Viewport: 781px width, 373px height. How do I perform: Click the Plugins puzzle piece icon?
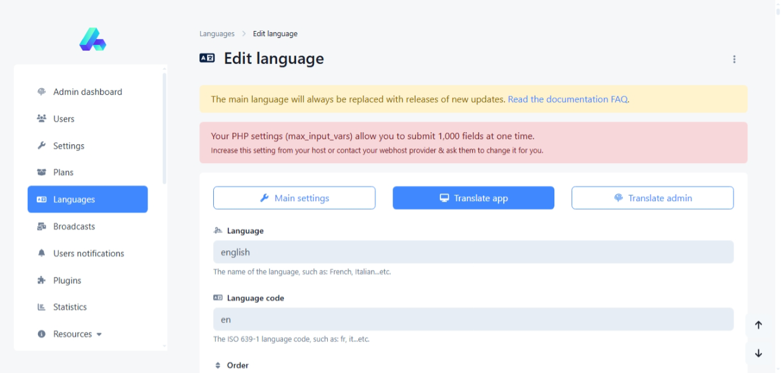(42, 281)
